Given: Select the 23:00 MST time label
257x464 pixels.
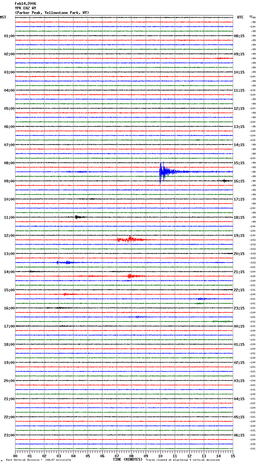Looking at the screenshot, I should click(x=9, y=435).
